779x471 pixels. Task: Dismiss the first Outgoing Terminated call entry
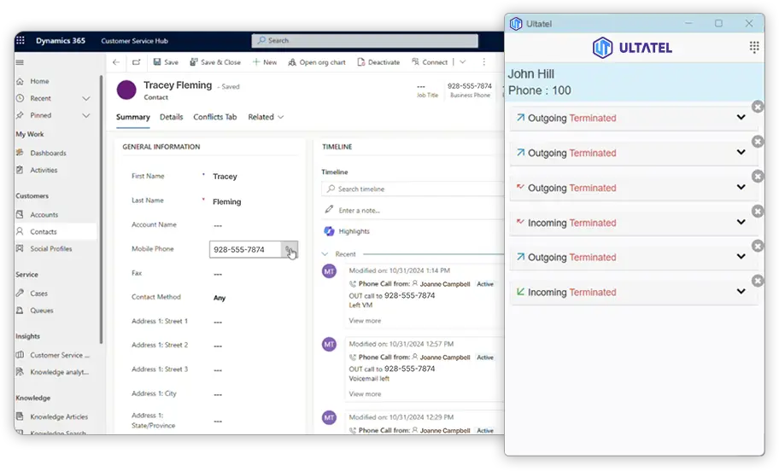[757, 107]
